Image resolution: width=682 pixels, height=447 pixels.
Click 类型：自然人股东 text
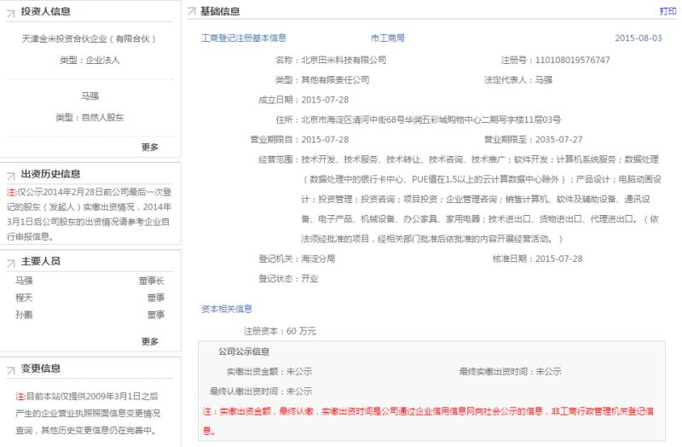(x=90, y=118)
